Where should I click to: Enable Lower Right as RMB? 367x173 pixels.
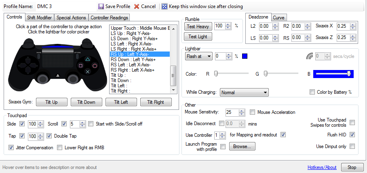coord(60,148)
